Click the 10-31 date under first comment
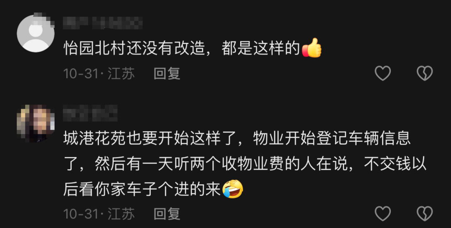Viewport: 451px width, 228px height. (x=81, y=73)
